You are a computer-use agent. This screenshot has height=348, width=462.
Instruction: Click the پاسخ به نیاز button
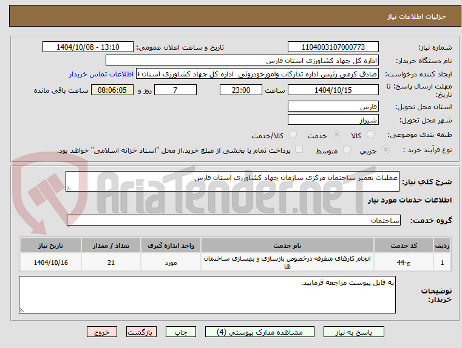pos(353,332)
